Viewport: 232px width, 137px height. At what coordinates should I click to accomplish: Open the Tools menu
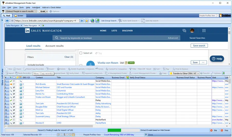tap(22, 7)
